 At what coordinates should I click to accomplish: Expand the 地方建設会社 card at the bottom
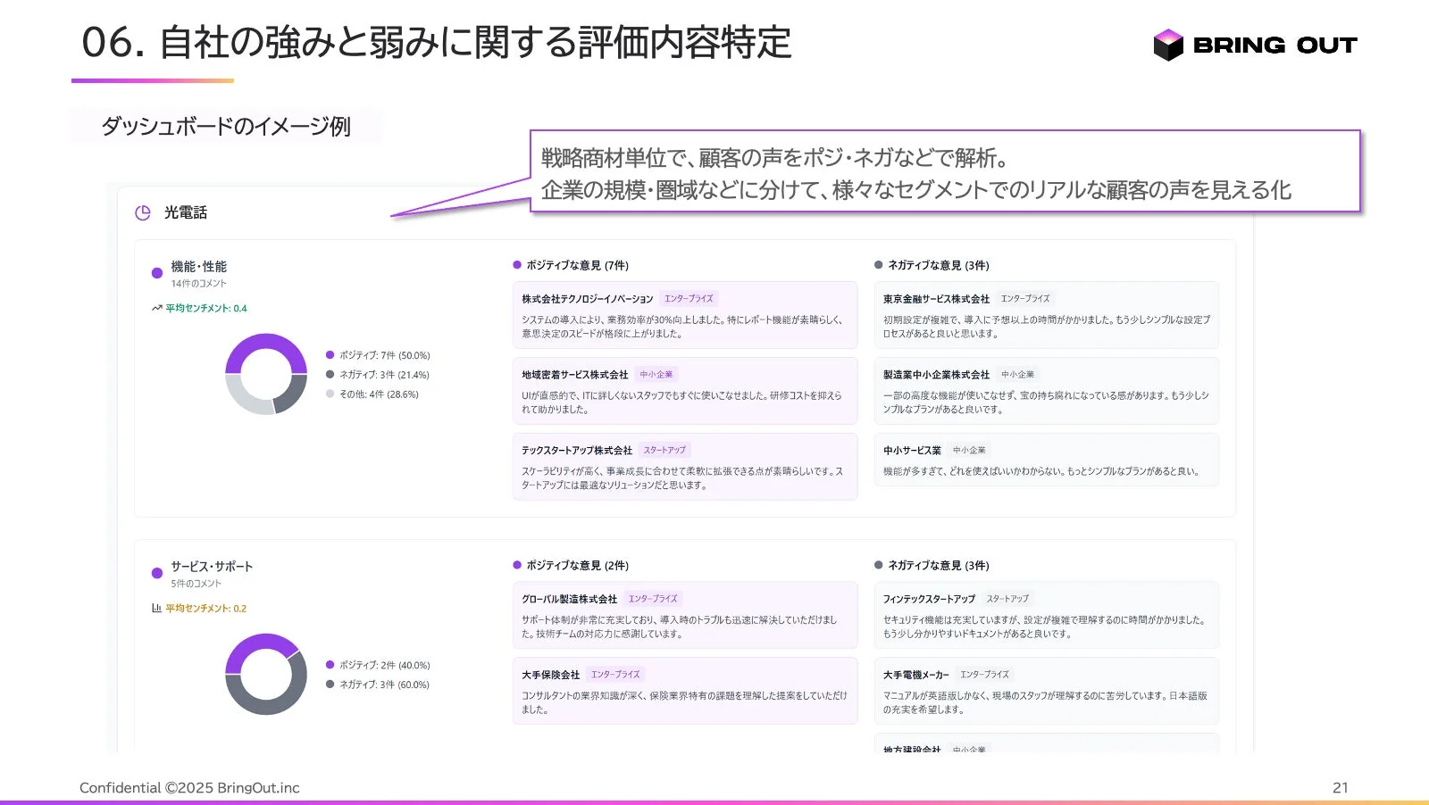(x=911, y=751)
